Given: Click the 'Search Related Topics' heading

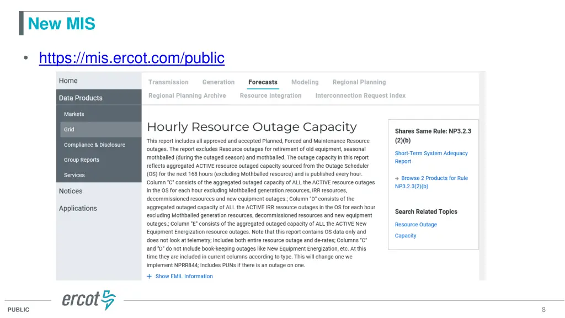Looking at the screenshot, I should (426, 211).
